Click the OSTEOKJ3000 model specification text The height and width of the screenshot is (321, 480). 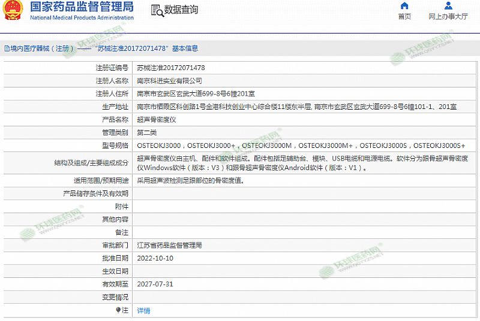pyautogui.click(x=158, y=146)
